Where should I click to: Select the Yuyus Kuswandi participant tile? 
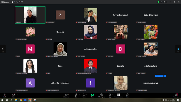(x=121, y=15)
